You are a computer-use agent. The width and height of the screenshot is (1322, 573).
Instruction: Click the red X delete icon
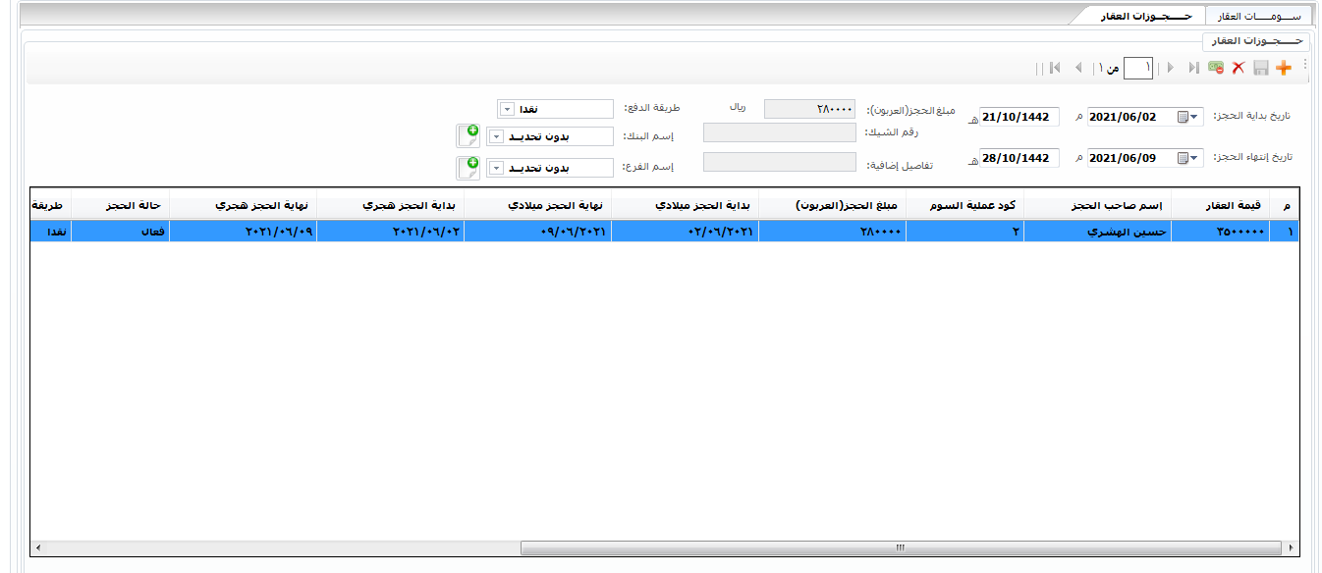click(x=1239, y=68)
